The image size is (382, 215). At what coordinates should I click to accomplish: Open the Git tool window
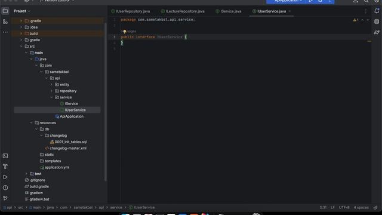(5, 198)
